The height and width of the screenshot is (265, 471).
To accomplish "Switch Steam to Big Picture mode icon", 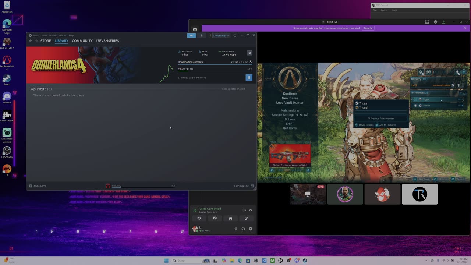I will [235, 36].
